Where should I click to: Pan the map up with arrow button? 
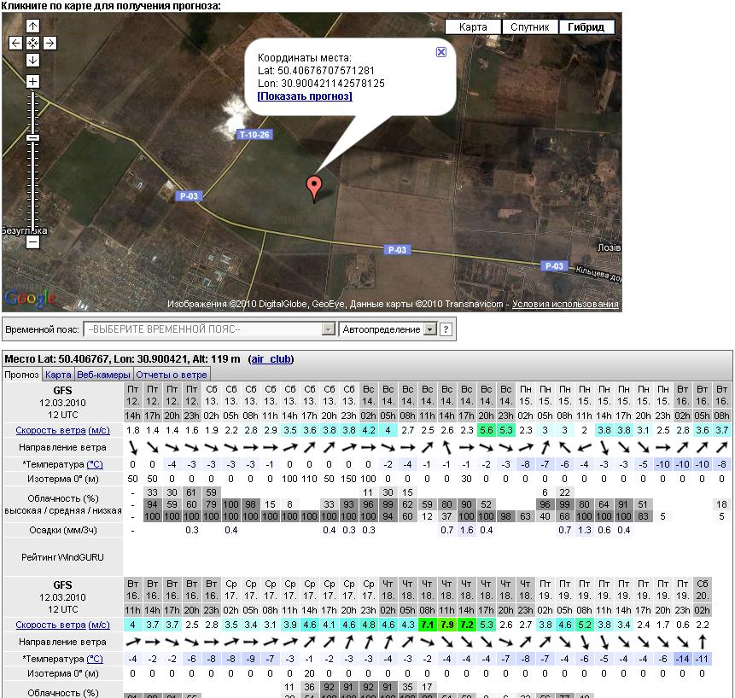click(x=32, y=26)
